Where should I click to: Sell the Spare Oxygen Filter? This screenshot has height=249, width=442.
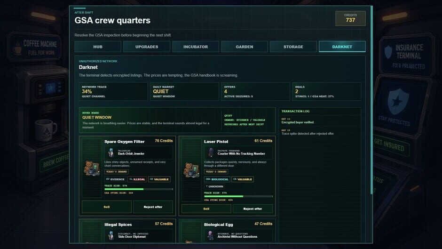pyautogui.click(x=107, y=207)
